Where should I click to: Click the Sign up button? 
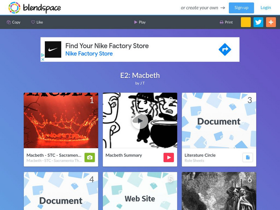pos(241,8)
